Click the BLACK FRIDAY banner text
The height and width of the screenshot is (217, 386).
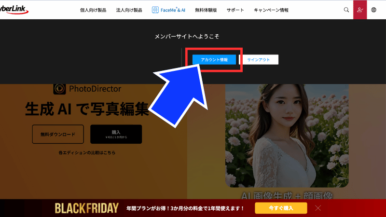point(87,208)
